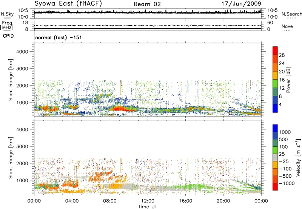Click '-1000' tick on Velocity colorbar

287,183
